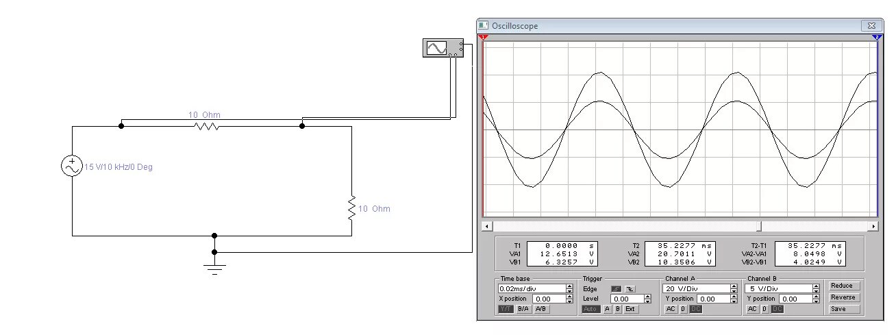
Task: Click the Oscilloscope title bar text
Action: click(515, 26)
